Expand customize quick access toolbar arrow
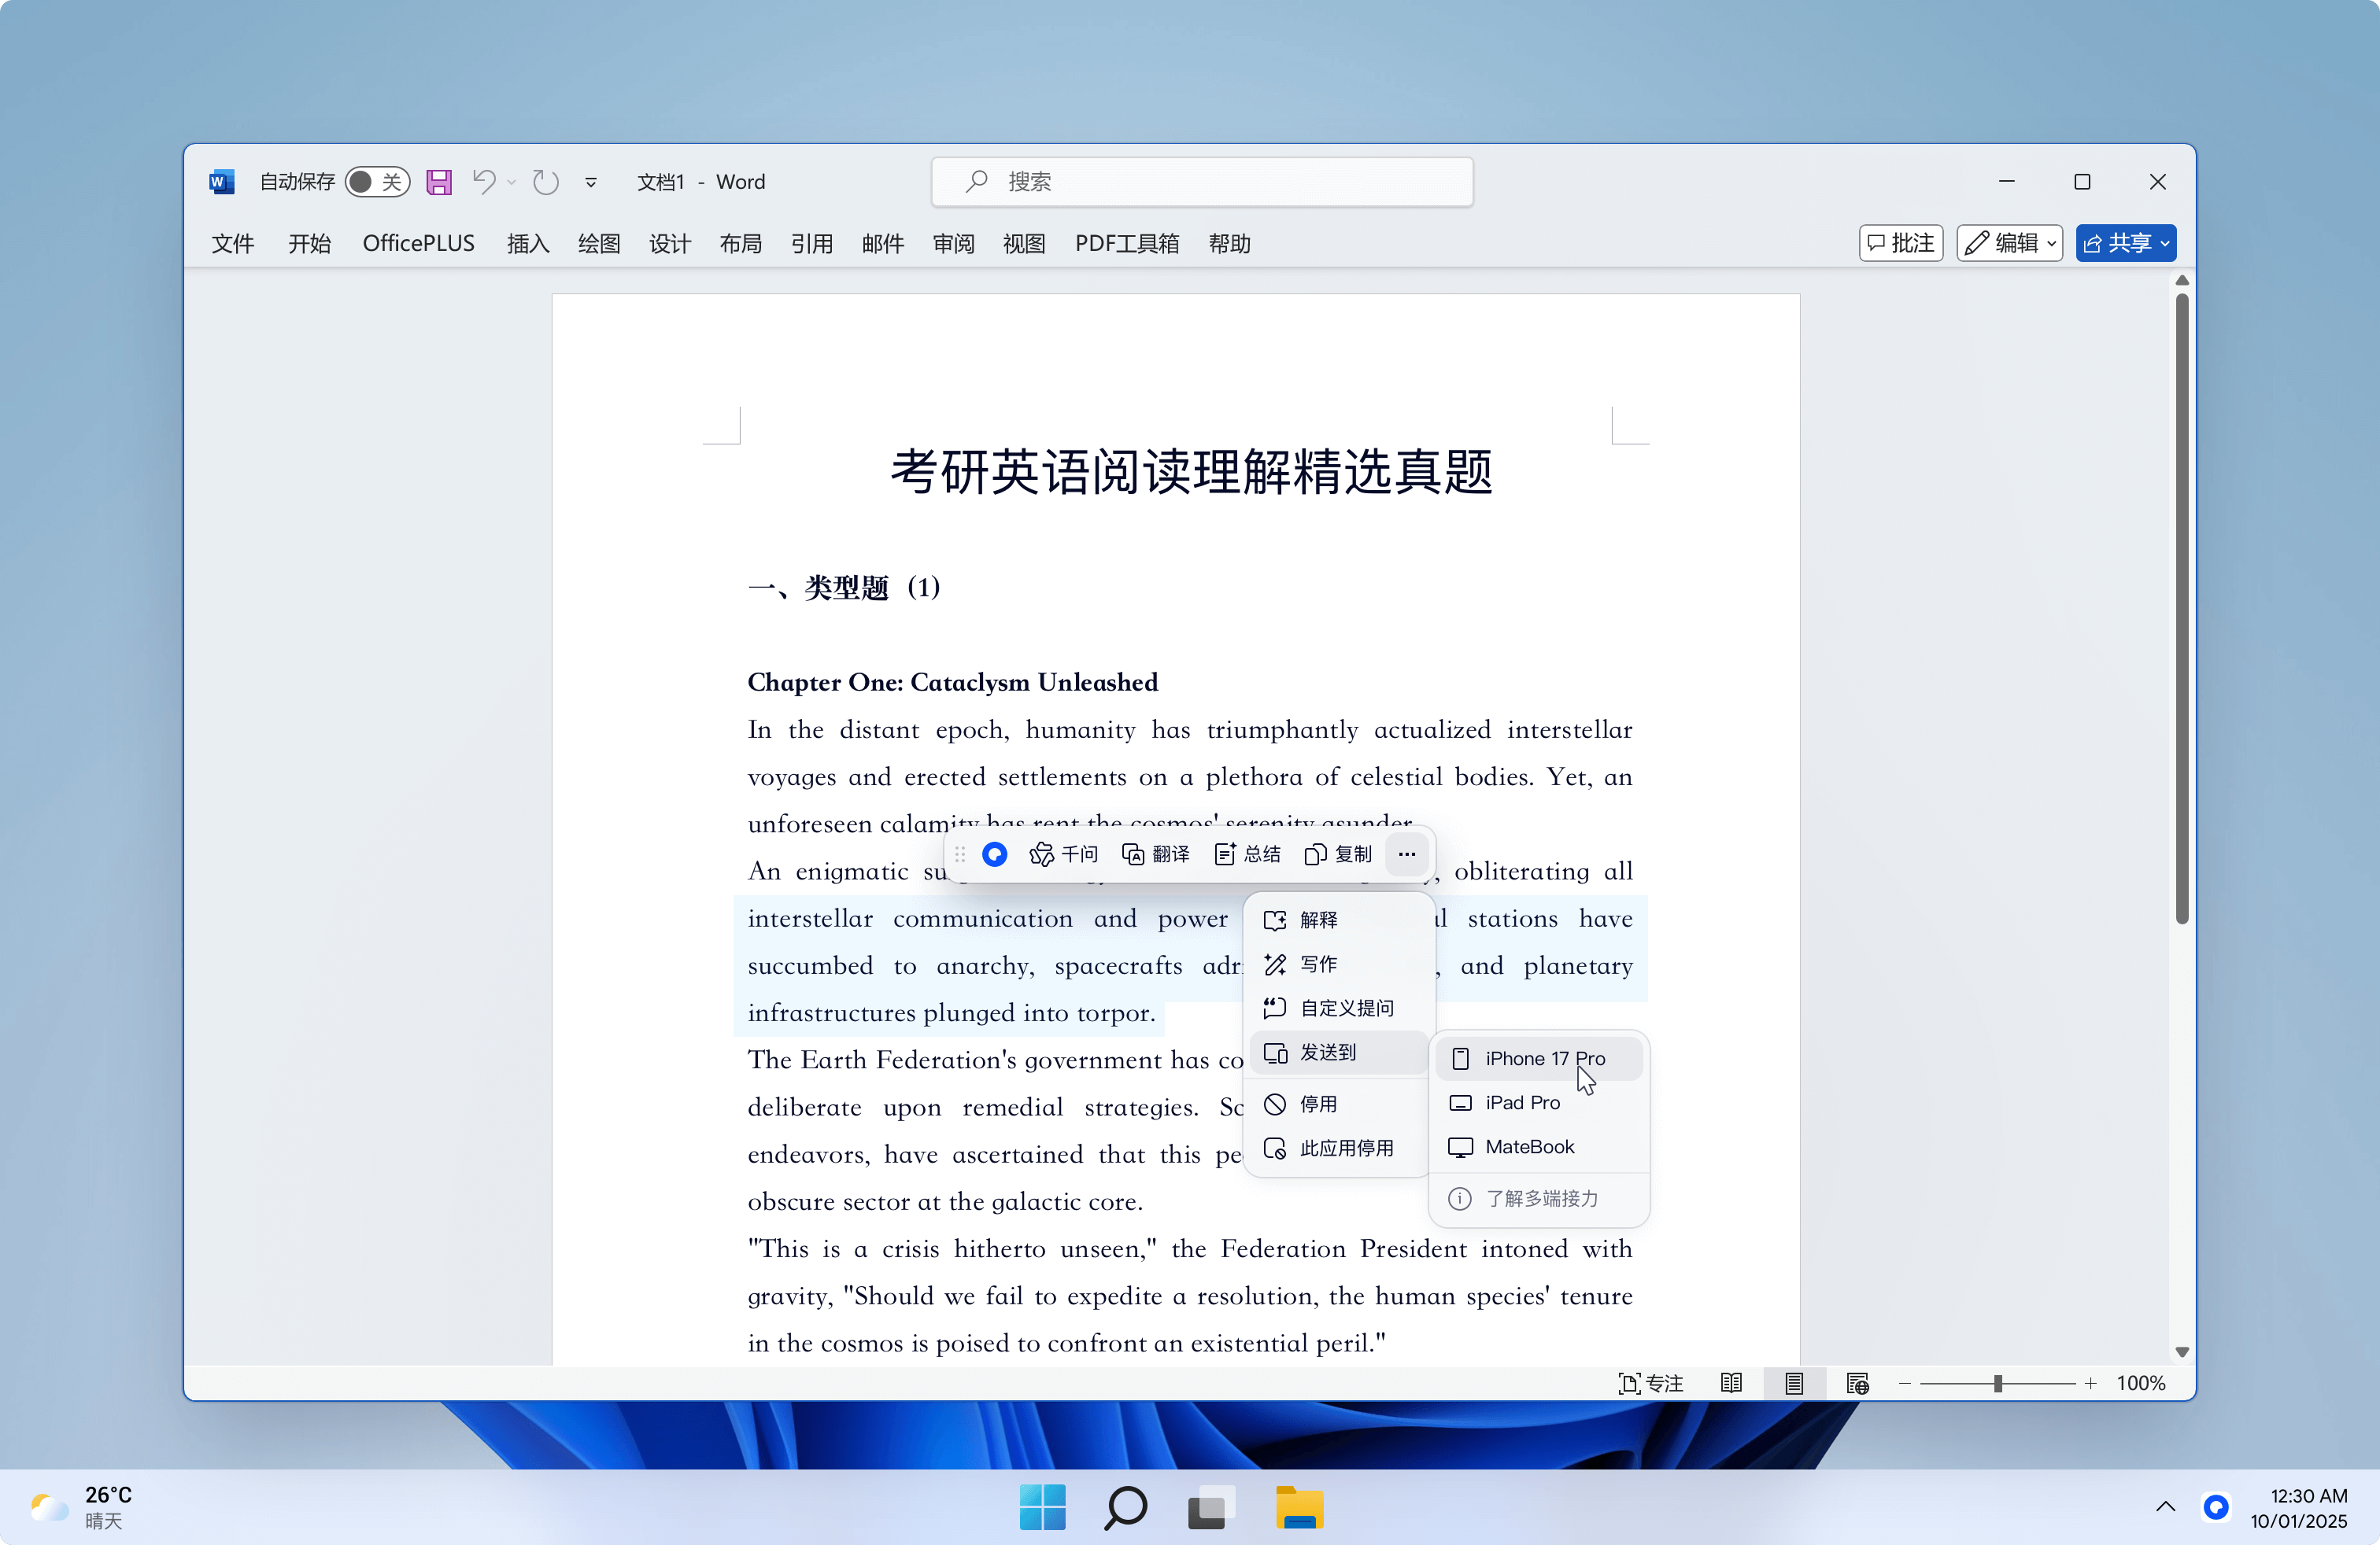2380x1545 pixels. pos(591,182)
